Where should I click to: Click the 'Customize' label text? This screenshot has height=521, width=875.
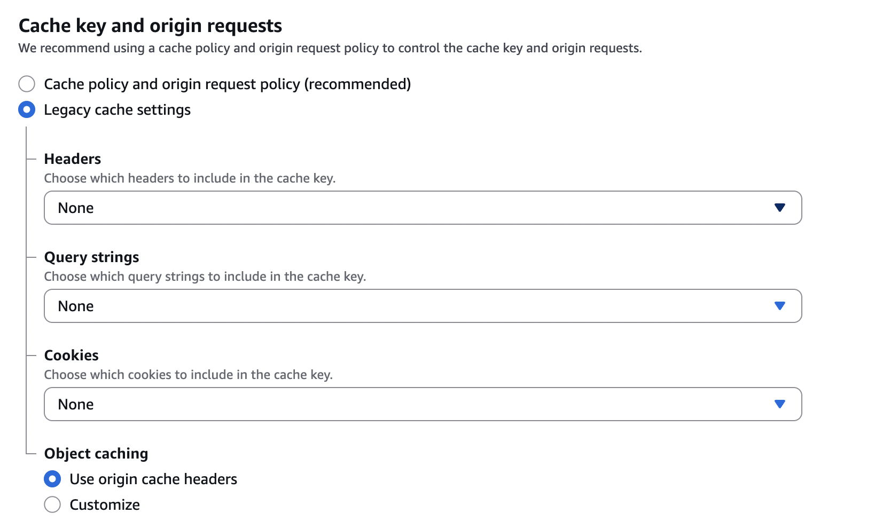[105, 504]
